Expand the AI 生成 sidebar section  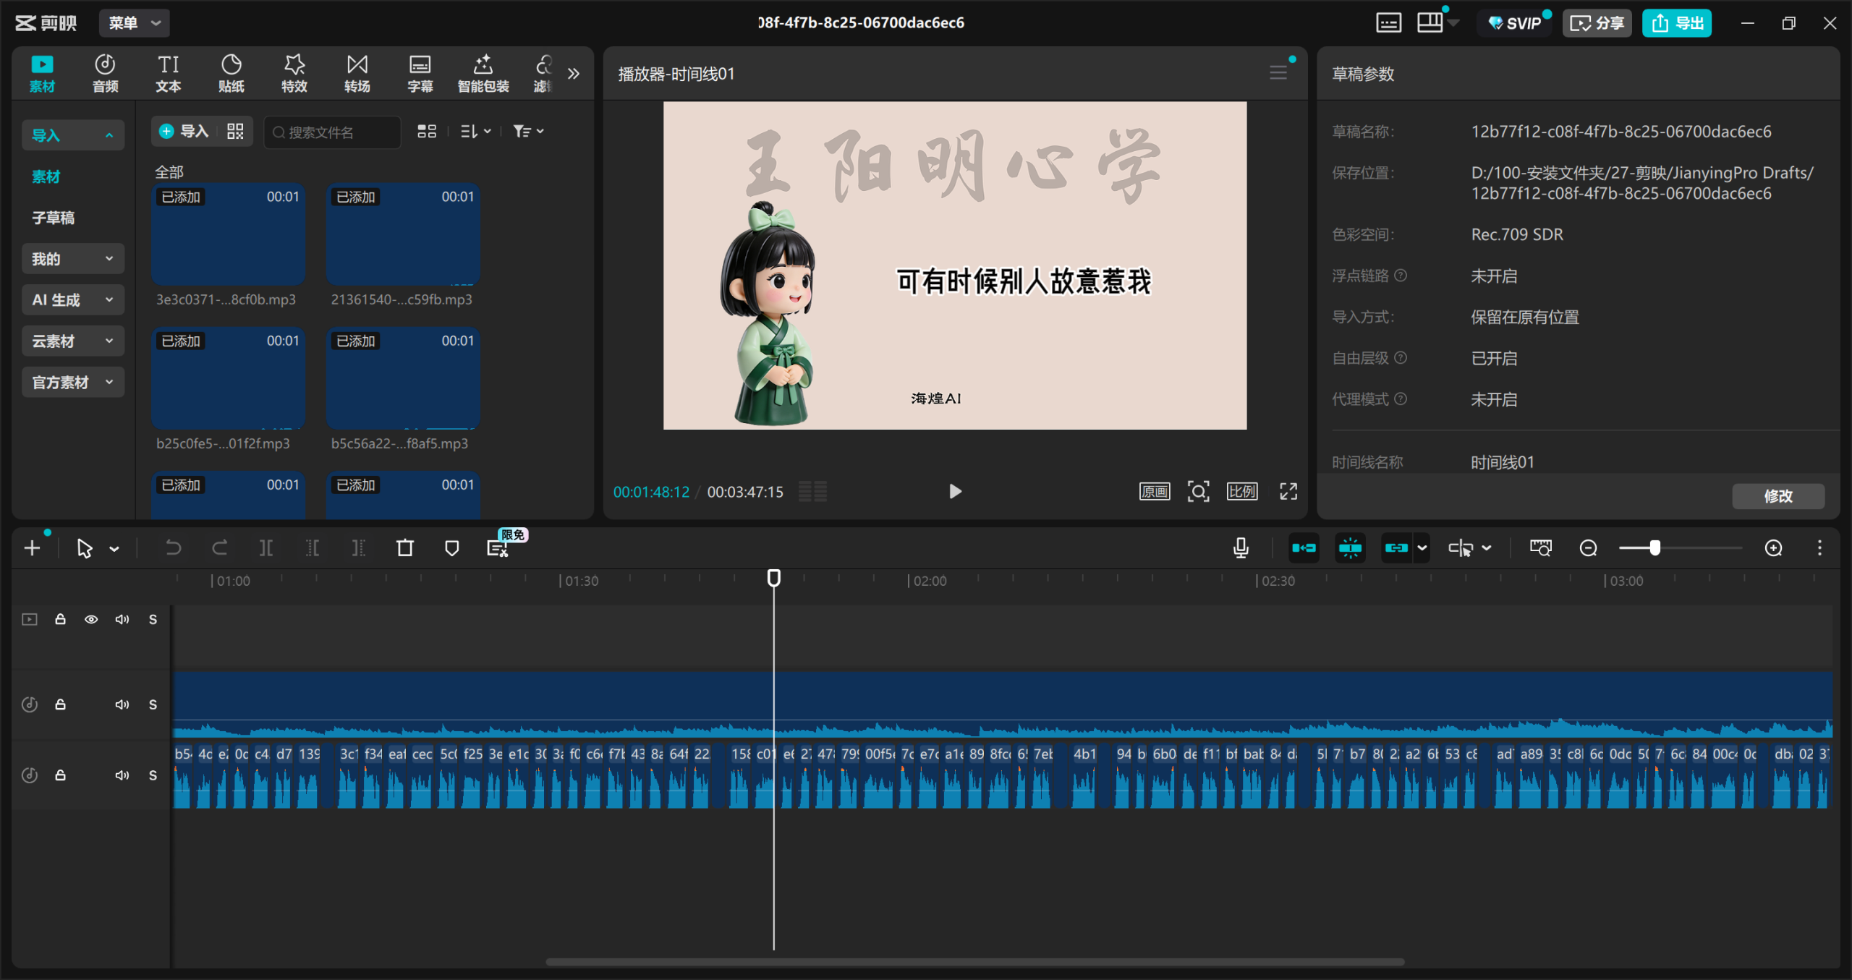pos(72,300)
